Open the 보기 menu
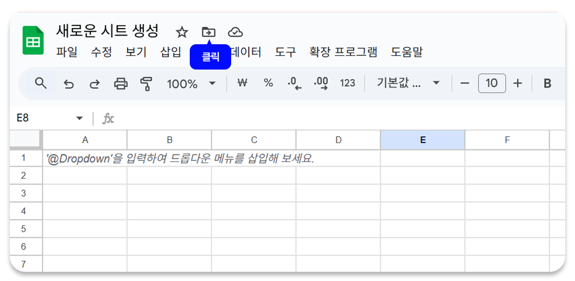Screen dimensions: 575x281 [136, 52]
